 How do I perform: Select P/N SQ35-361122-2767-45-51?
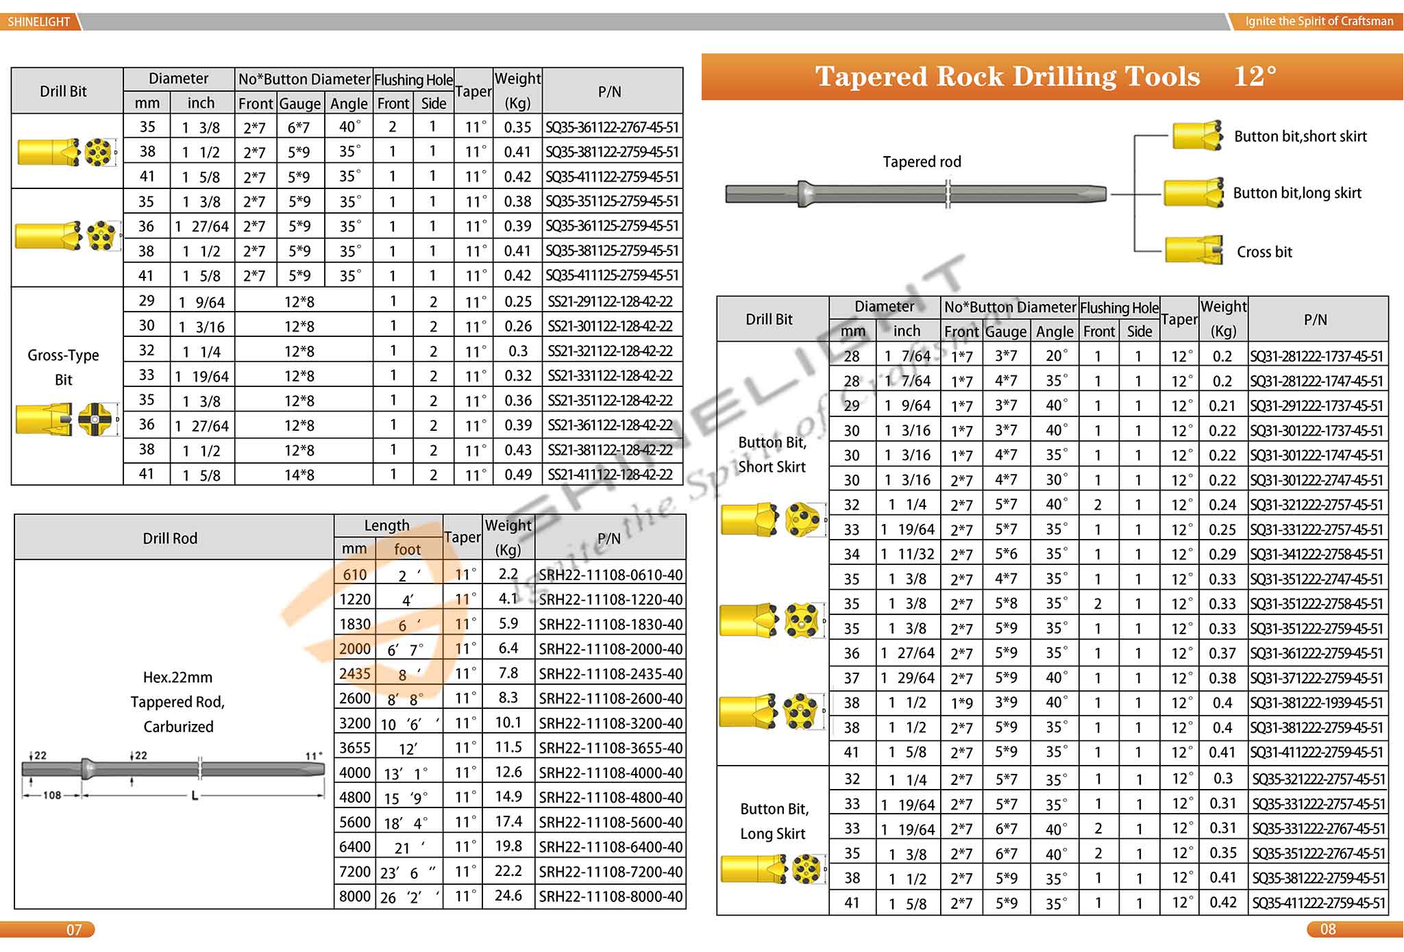pyautogui.click(x=612, y=127)
